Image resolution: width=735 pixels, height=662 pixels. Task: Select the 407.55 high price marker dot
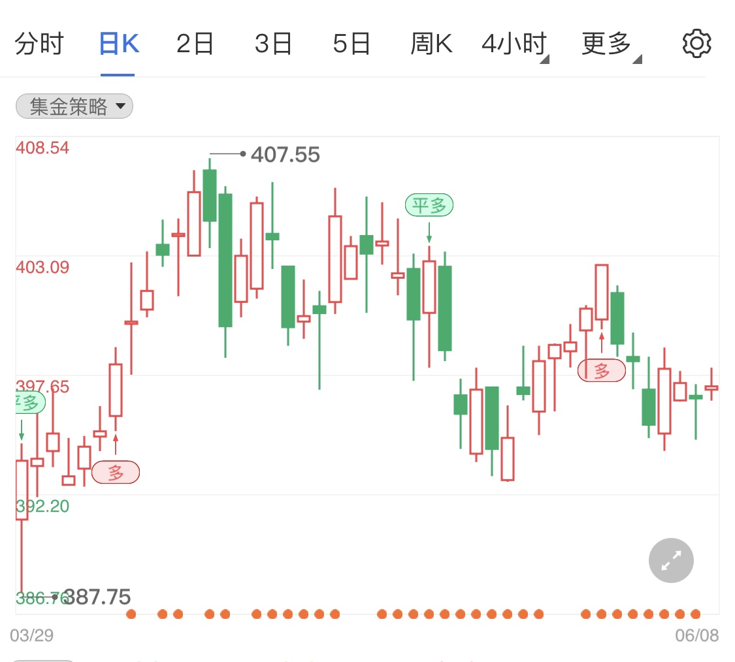[x=243, y=154]
